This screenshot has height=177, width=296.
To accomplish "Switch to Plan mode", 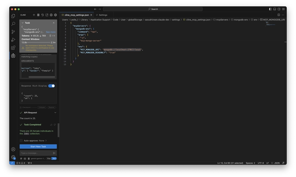I will 49,158.
